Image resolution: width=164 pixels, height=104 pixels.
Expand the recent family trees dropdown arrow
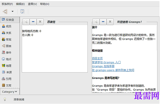click(12, 11)
